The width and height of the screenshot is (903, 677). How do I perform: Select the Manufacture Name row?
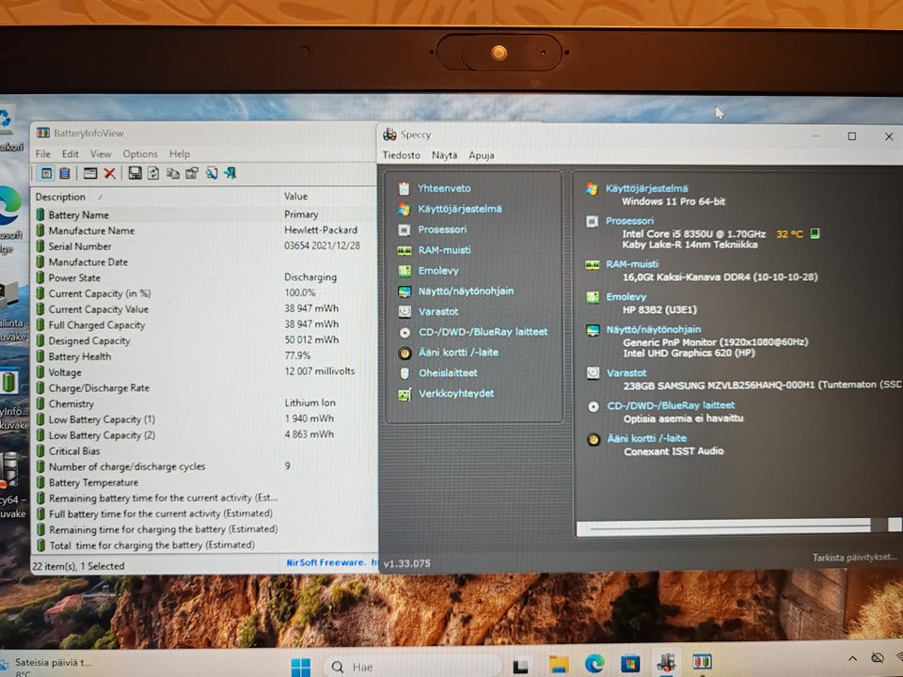tap(204, 230)
